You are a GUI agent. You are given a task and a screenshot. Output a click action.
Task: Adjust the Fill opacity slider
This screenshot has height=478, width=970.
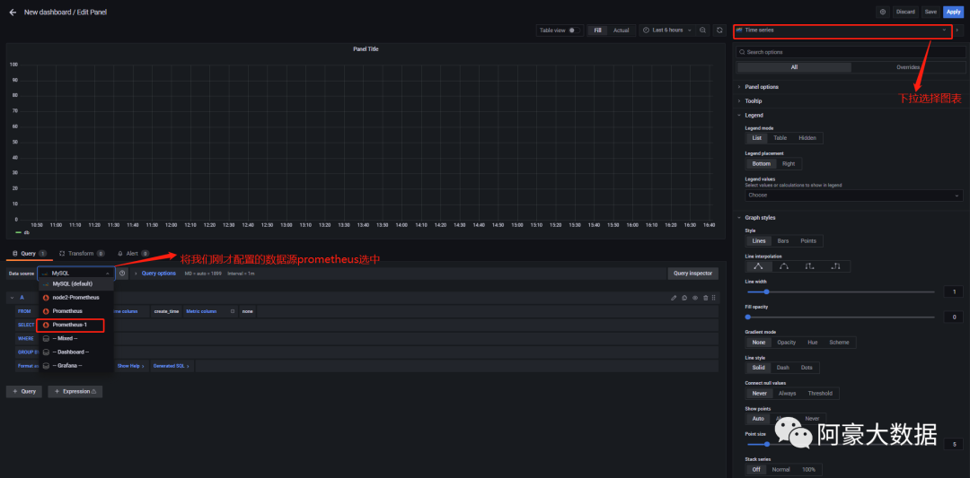tap(842, 317)
